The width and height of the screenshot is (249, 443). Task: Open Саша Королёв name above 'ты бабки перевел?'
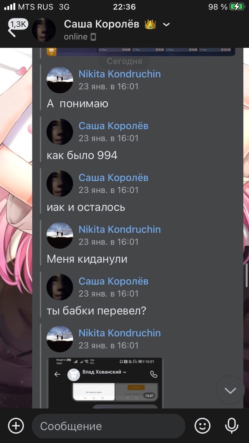pyautogui.click(x=113, y=281)
